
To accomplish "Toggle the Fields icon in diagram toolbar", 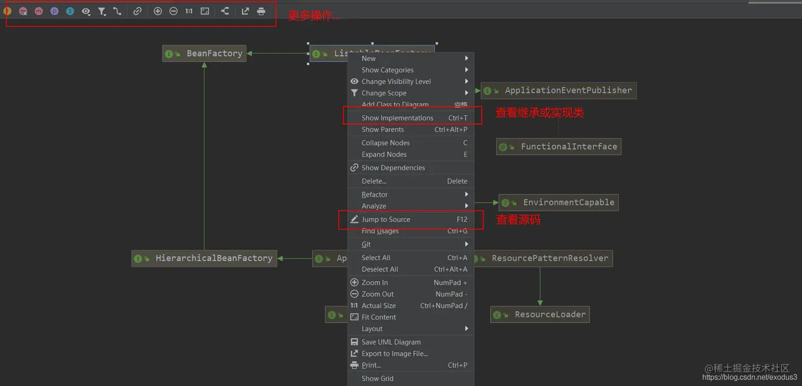I will coord(7,11).
